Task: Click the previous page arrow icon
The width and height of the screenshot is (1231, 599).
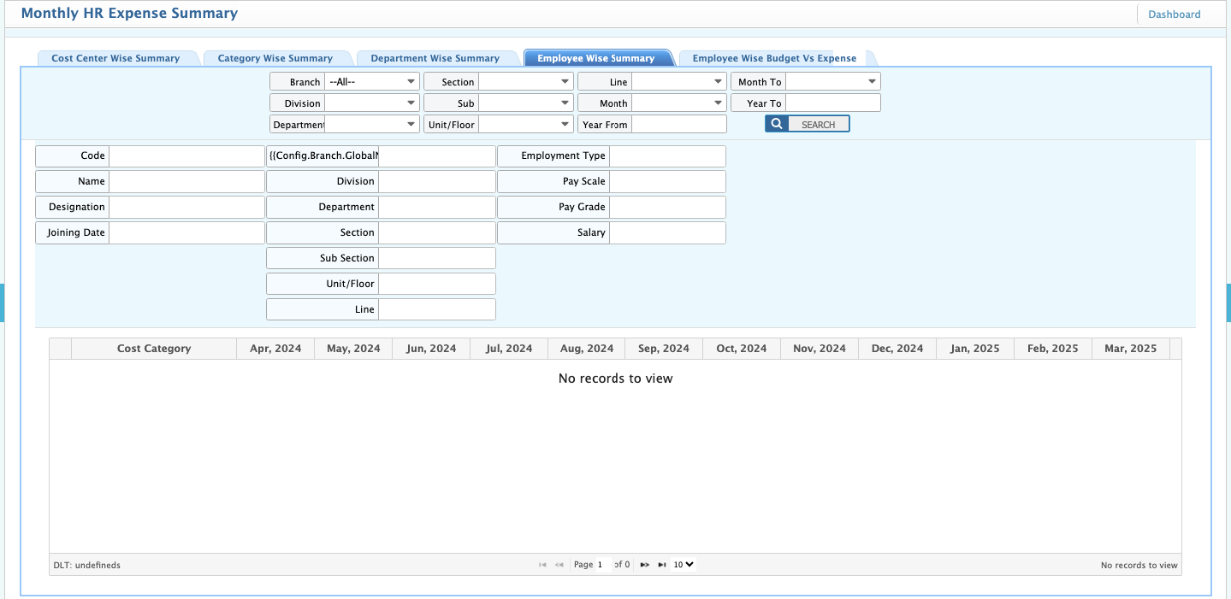Action: 559,564
